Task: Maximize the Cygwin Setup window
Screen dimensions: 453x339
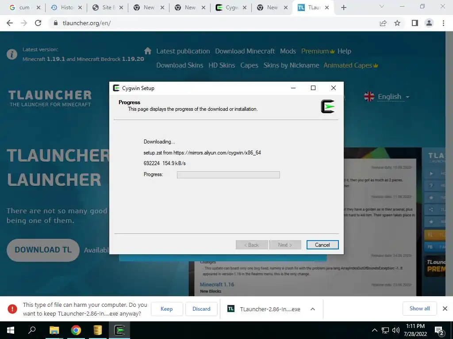Action: tap(313, 88)
